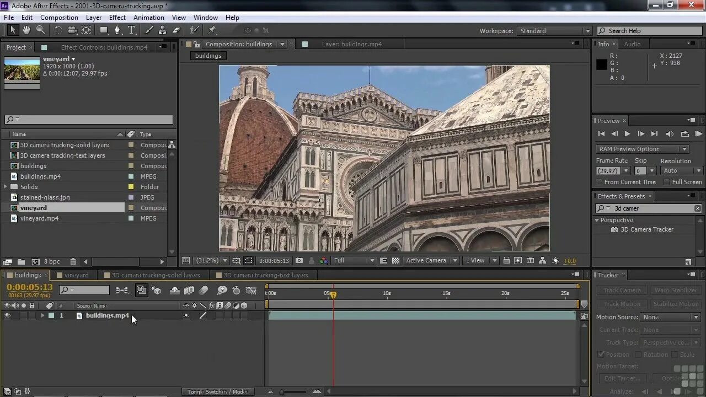
Task: Click Toggle Switches / Modes button
Action: (217, 392)
